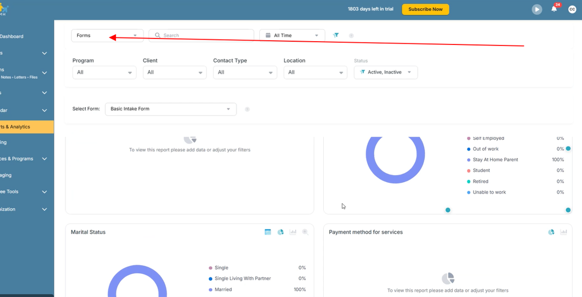
Task: Click into the Search field
Action: point(202,36)
